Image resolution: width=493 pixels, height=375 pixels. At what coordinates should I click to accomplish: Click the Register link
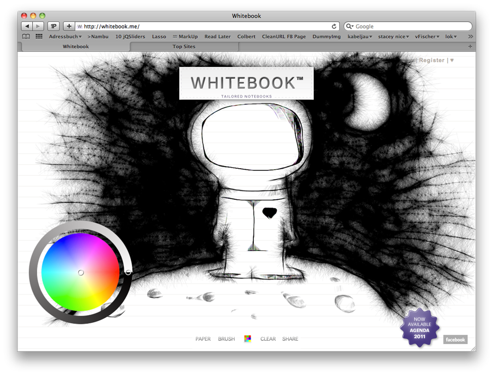point(432,60)
